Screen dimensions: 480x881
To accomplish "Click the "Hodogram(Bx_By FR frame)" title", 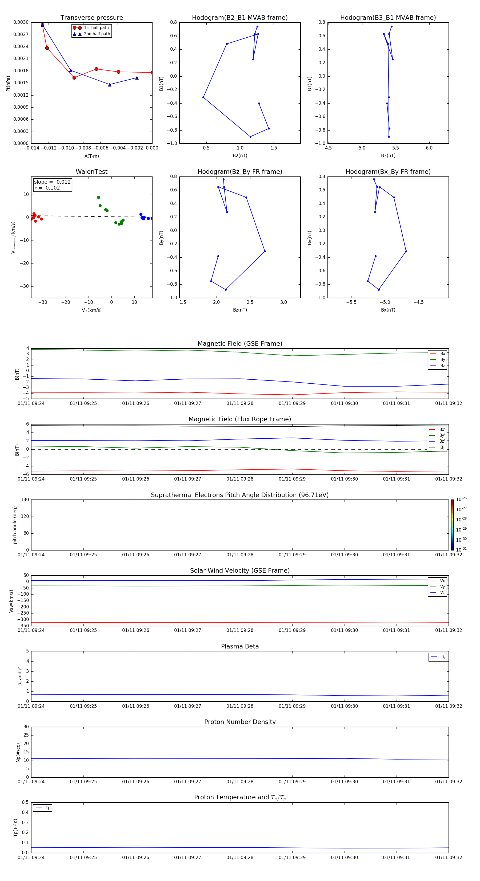I will (x=388, y=172).
